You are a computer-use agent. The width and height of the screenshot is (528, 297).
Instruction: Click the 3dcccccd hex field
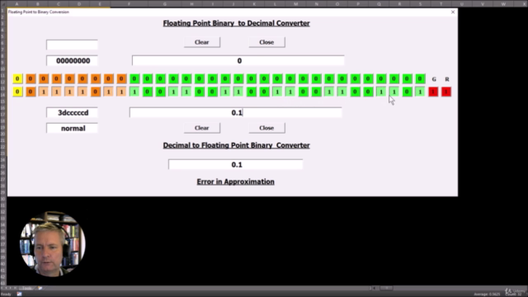(72, 113)
